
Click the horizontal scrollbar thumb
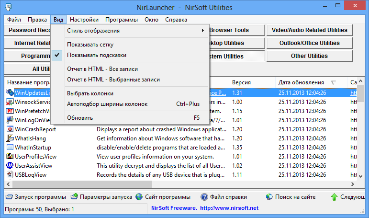(82, 184)
